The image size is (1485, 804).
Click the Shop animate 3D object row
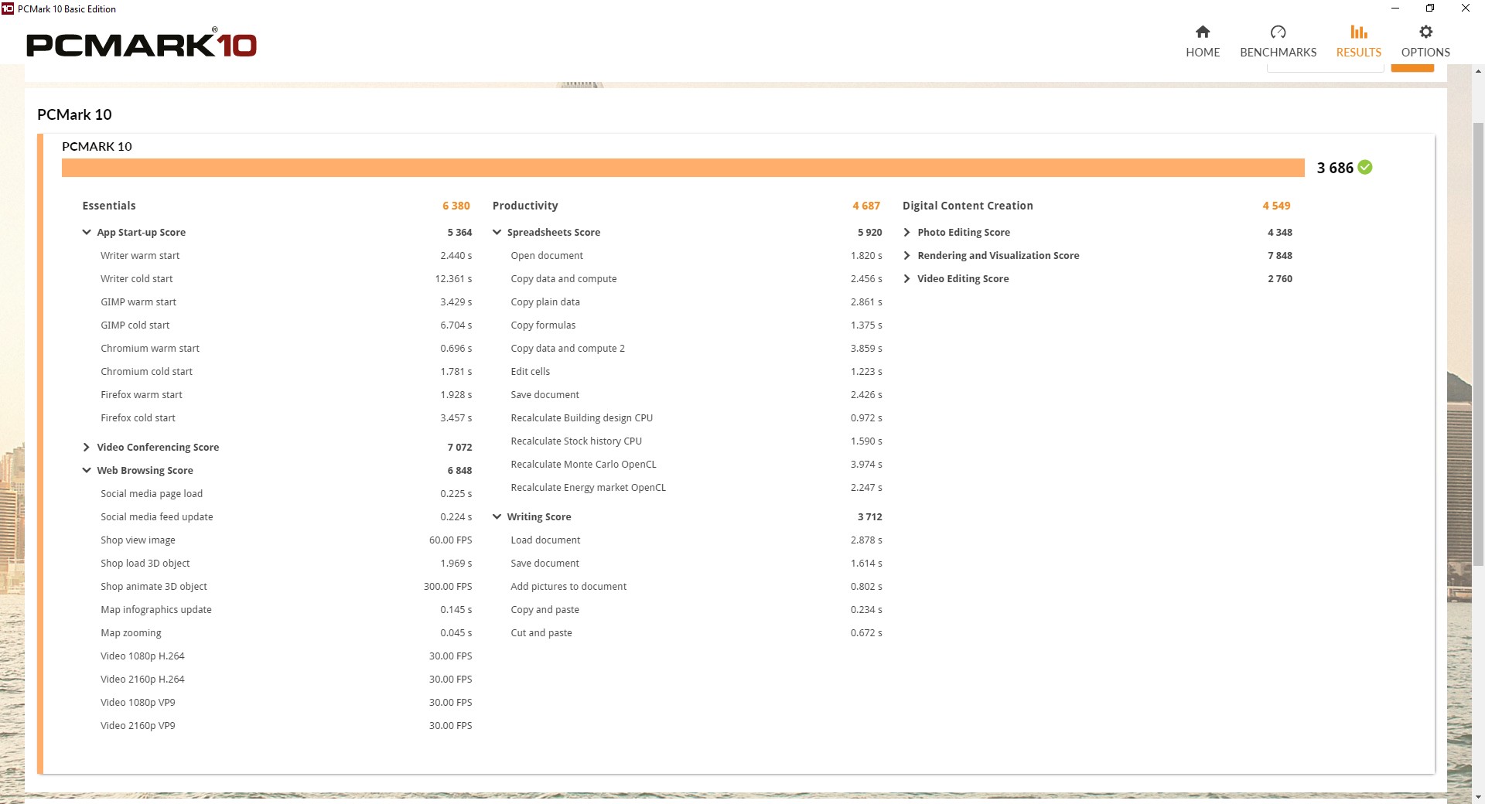pyautogui.click(x=285, y=586)
